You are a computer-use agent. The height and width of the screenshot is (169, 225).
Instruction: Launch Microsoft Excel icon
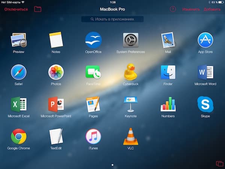tap(19, 104)
